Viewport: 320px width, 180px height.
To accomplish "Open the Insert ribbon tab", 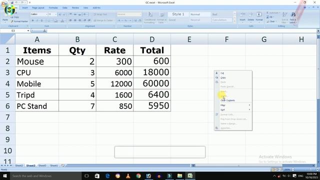I will pos(25,8).
